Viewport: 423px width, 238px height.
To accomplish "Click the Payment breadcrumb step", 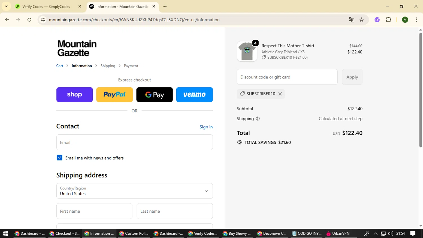I will (x=131, y=66).
